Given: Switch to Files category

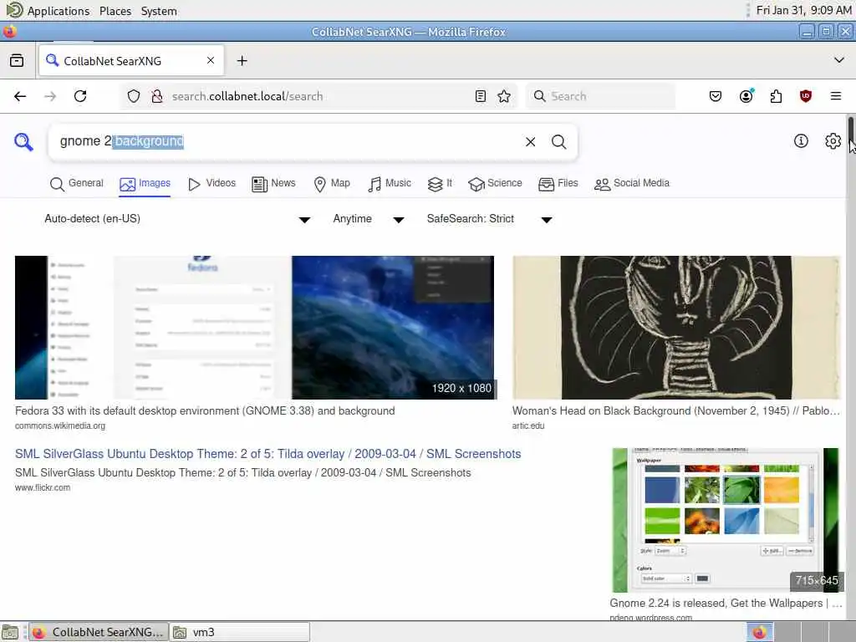Looking at the screenshot, I should pyautogui.click(x=558, y=183).
